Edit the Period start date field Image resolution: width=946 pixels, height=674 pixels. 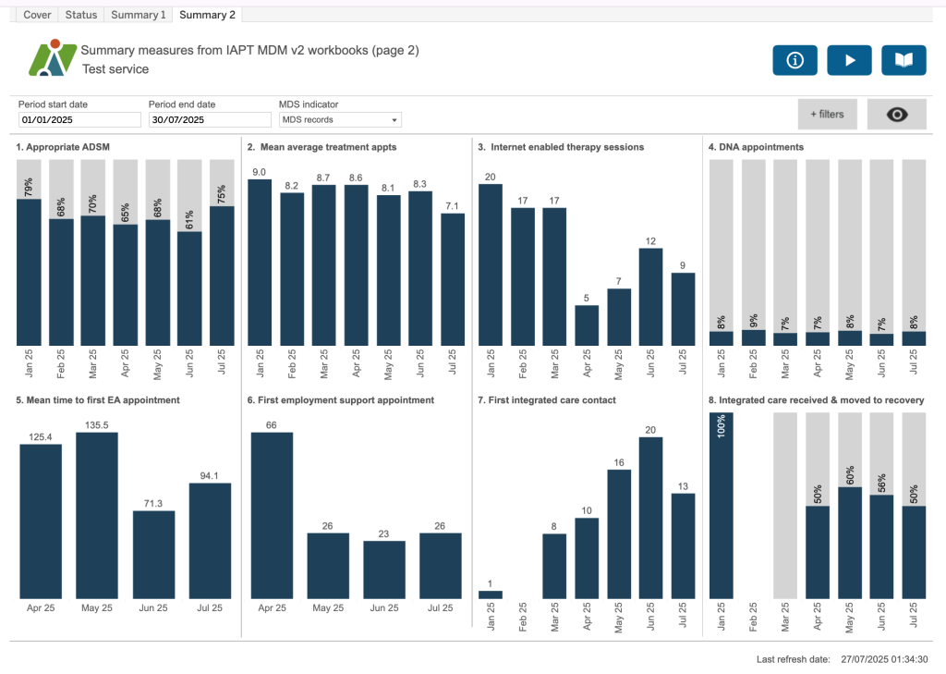coord(79,120)
